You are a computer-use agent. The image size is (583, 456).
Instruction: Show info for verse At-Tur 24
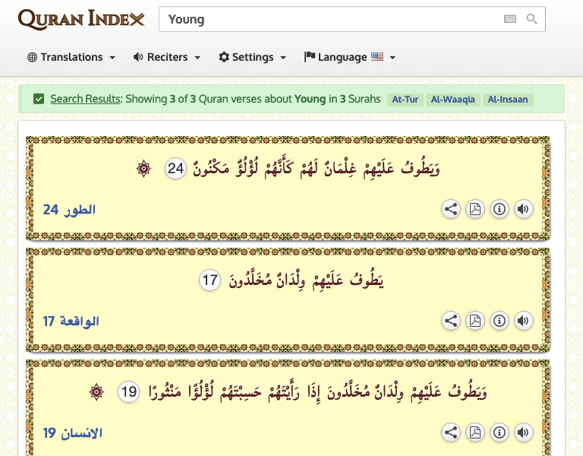click(499, 209)
